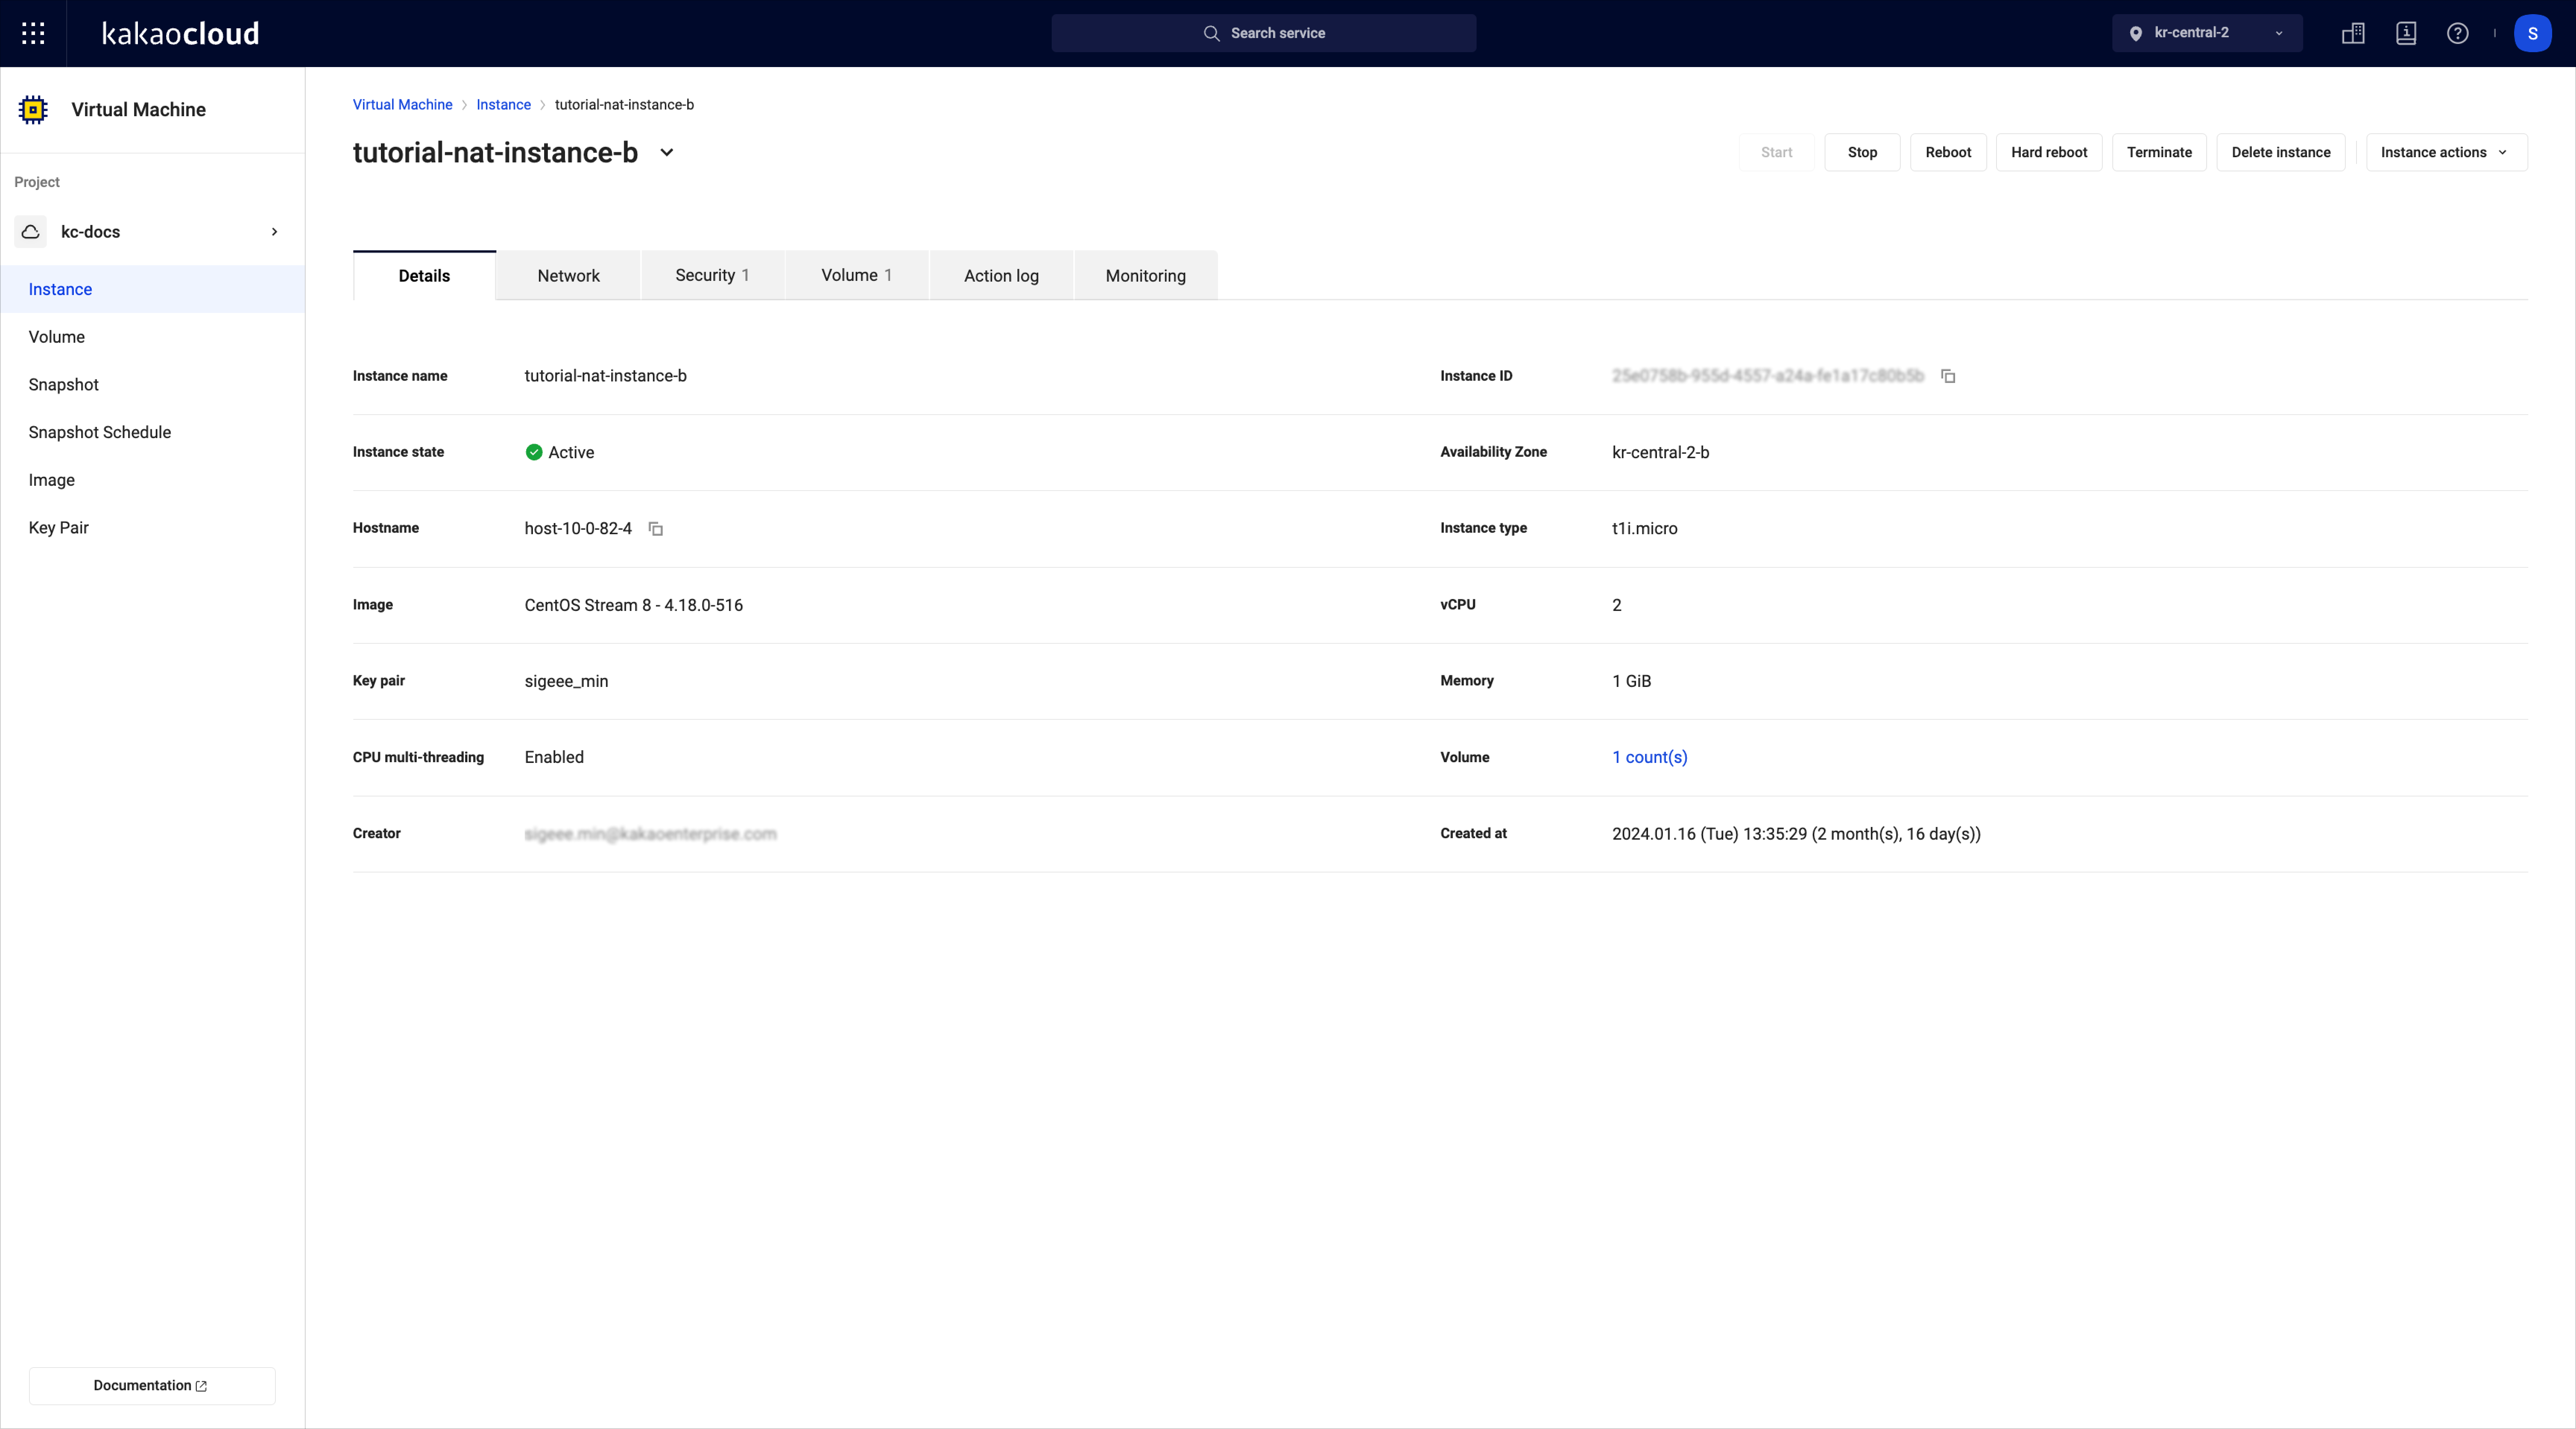Copy the hostname host-10-0-82-4
This screenshot has height=1429, width=2576.
(x=656, y=529)
